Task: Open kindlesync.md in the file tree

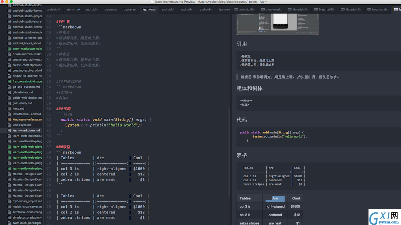Action: pyautogui.click(x=22, y=125)
